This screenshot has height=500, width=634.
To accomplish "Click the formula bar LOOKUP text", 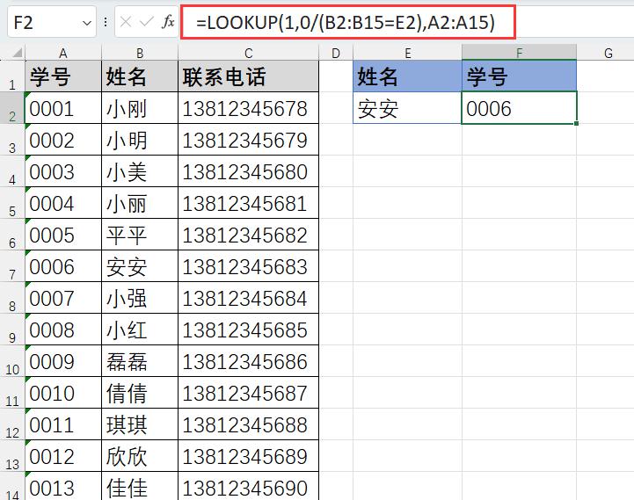I will pos(346,22).
